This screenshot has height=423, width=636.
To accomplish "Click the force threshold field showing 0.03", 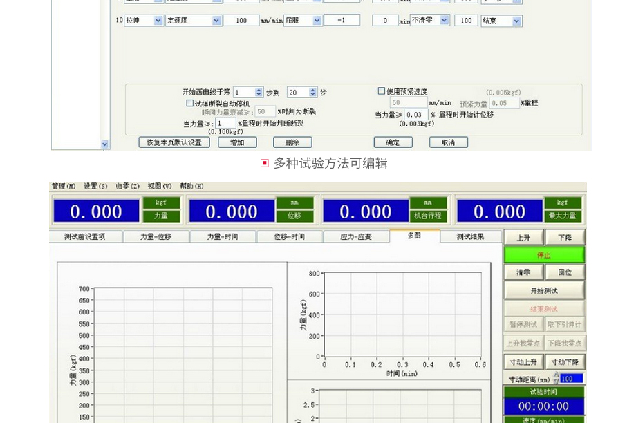I will tap(416, 115).
